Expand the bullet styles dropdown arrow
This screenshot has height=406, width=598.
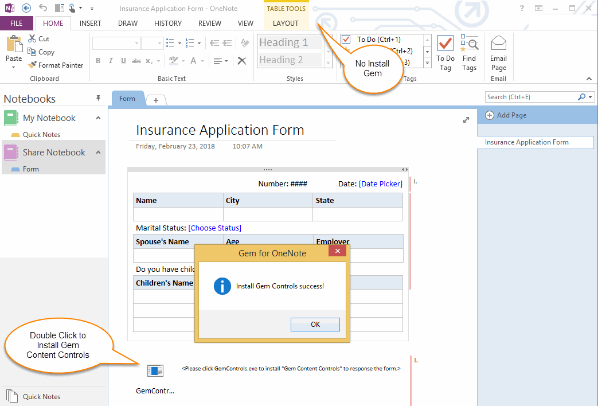[179, 43]
